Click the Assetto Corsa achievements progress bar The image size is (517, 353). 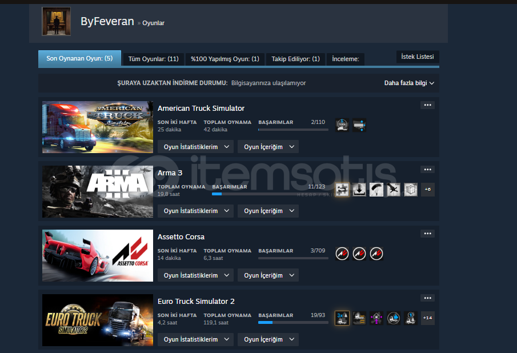(x=293, y=258)
